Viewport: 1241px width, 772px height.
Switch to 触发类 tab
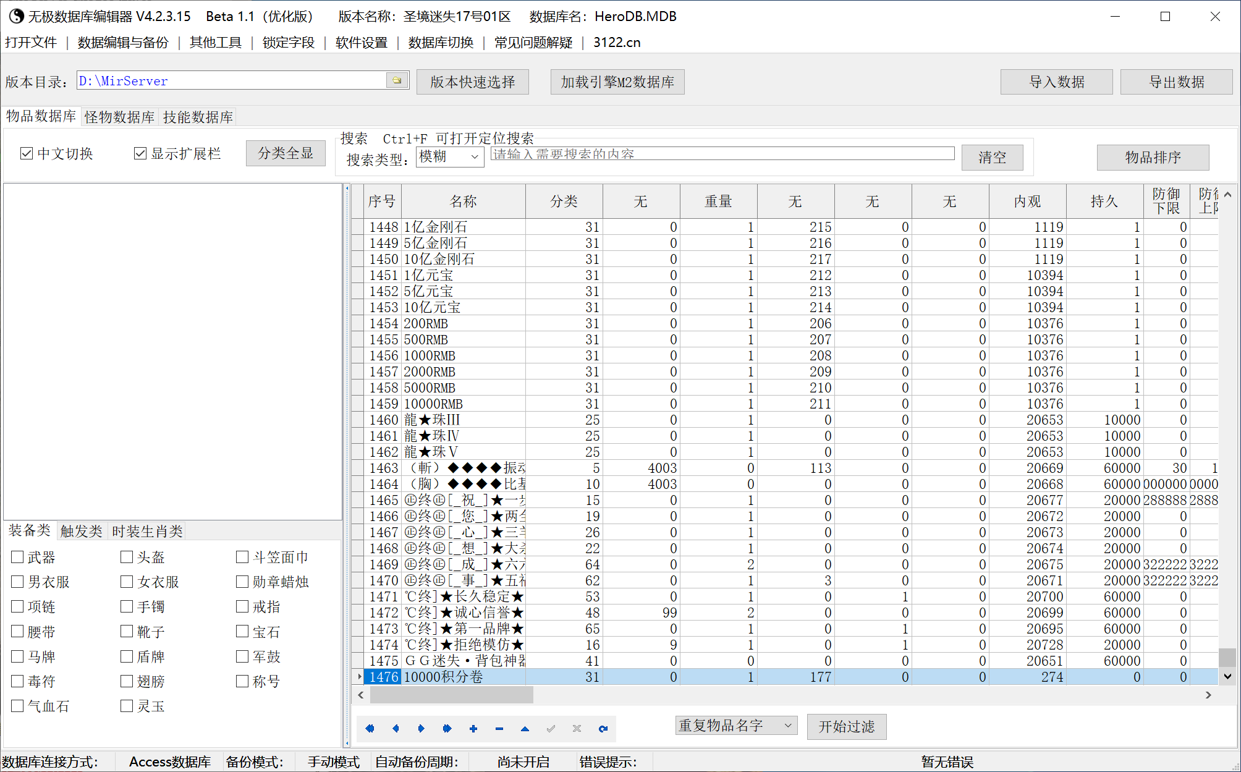point(81,531)
